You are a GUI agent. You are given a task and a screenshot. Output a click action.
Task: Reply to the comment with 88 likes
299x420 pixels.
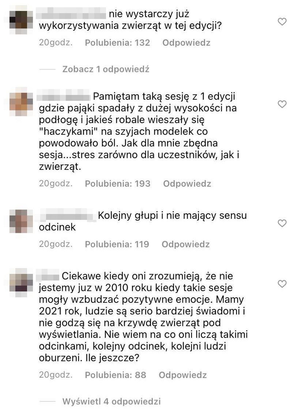pos(183,375)
